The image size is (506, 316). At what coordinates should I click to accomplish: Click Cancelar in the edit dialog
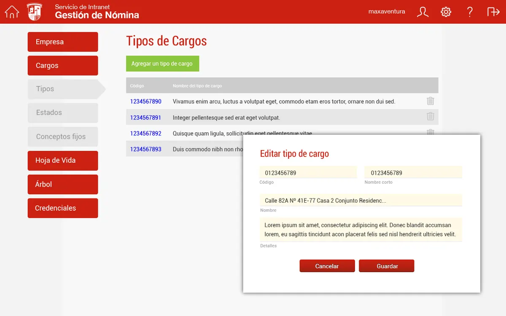click(327, 266)
